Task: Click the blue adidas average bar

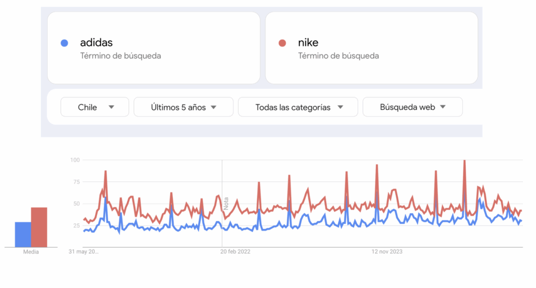Action: [x=23, y=235]
